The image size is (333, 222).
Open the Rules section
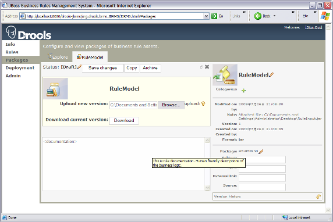12,52
